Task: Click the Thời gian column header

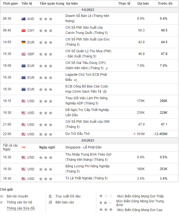Action: tap(10, 4)
